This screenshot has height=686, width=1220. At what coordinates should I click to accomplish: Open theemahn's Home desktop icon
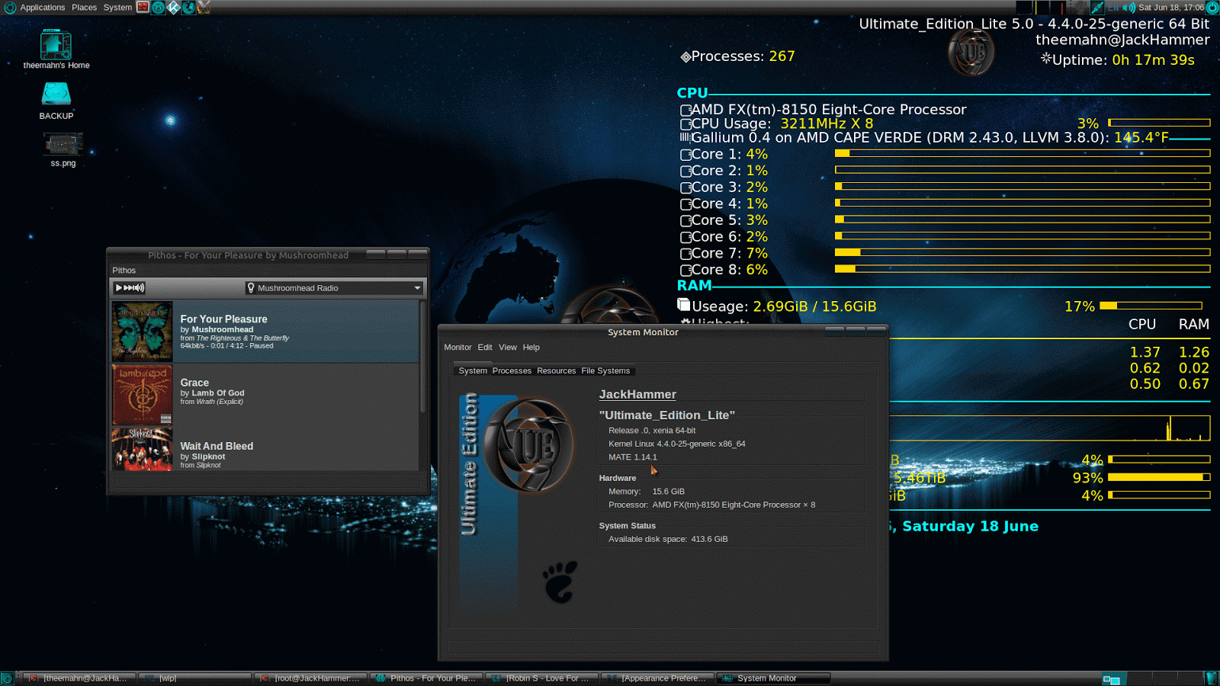(56, 50)
